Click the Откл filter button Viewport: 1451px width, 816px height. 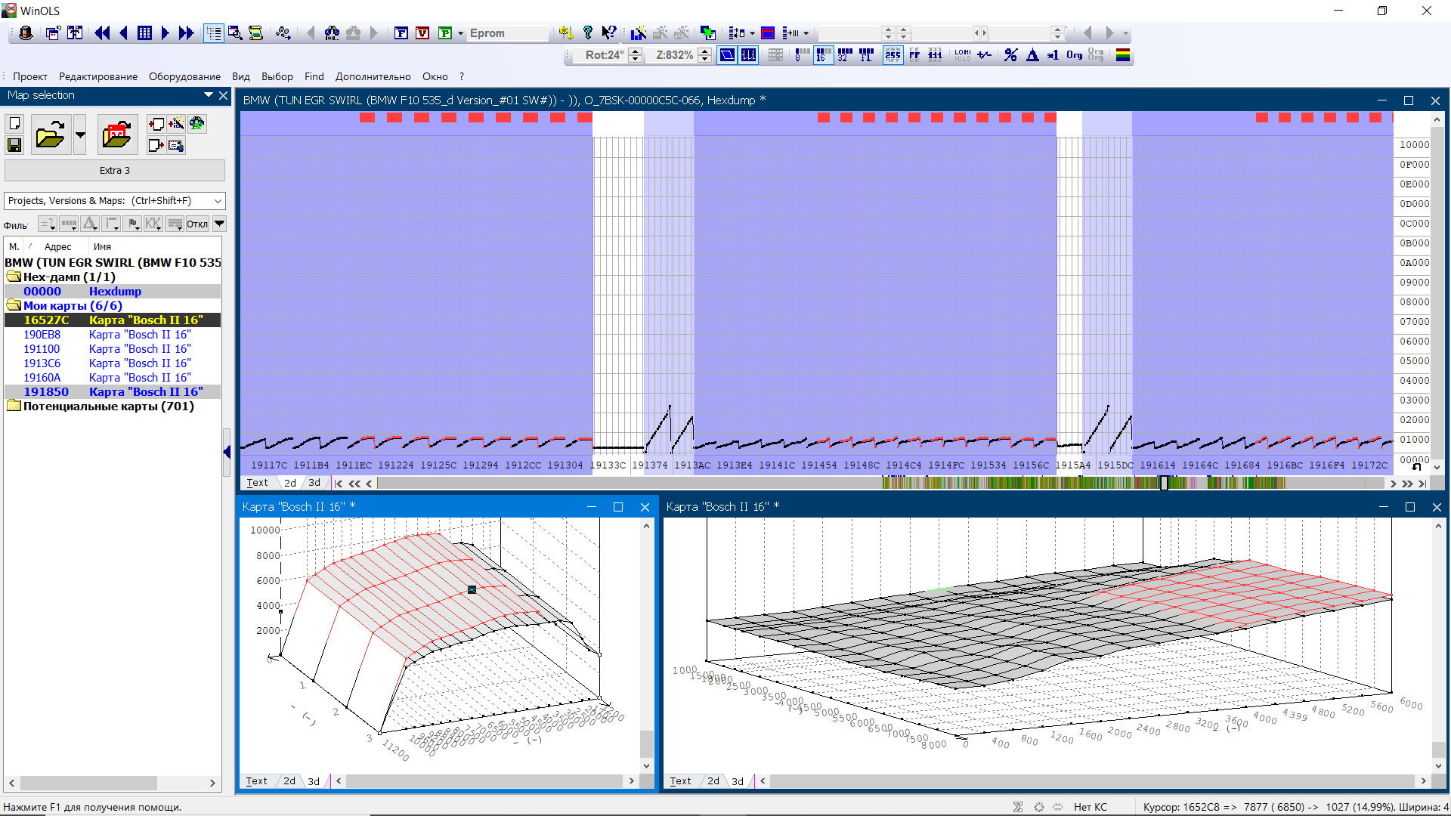[197, 224]
